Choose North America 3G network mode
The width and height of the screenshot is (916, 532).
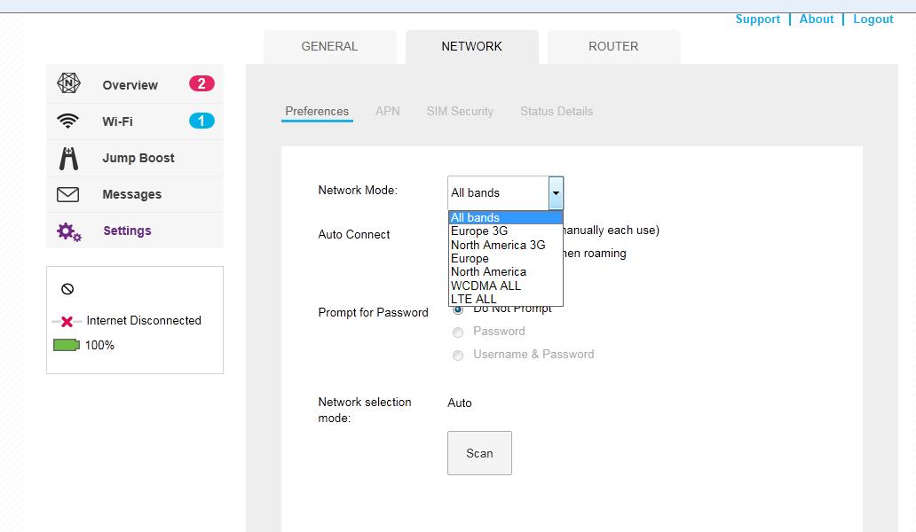coord(498,245)
